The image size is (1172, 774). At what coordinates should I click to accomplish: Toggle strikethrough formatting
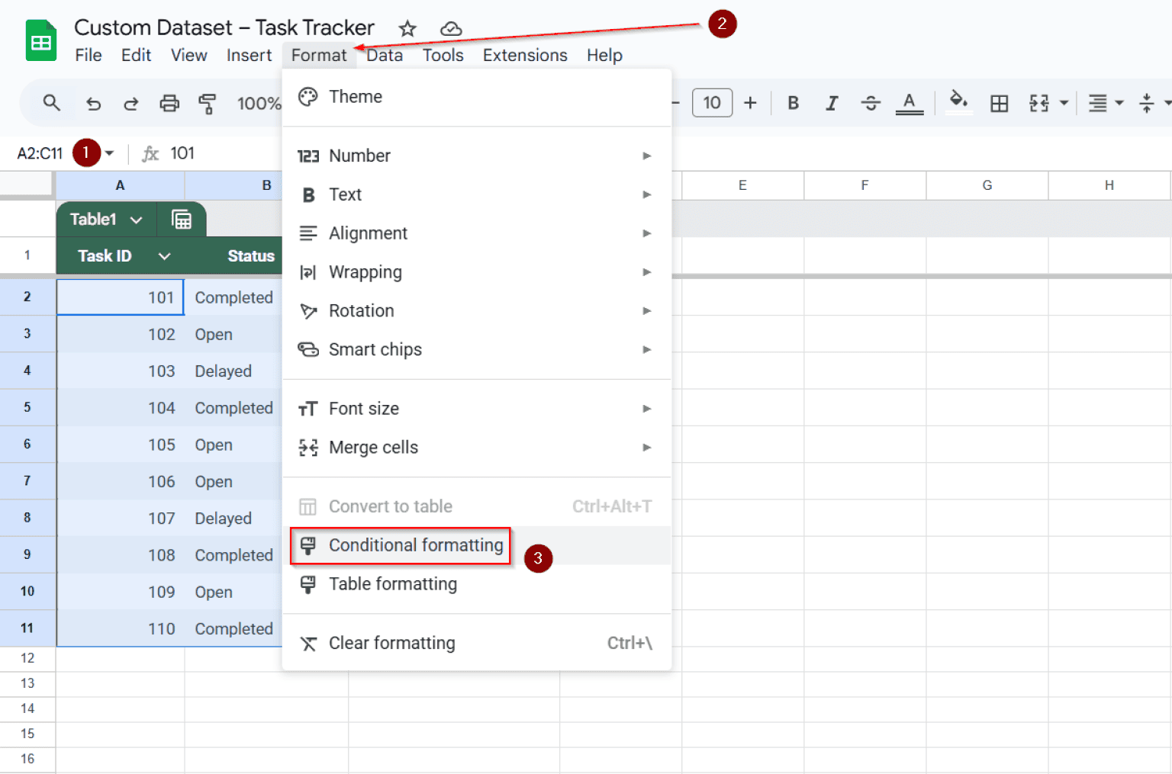871,103
